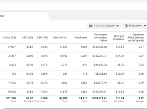Select ROAS value 2.87
147x109 pixels.
click(141, 56)
